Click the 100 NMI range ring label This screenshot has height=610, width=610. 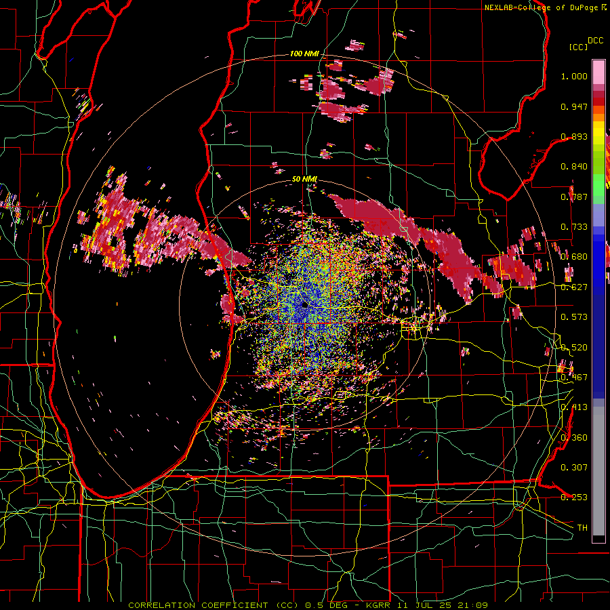304,54
